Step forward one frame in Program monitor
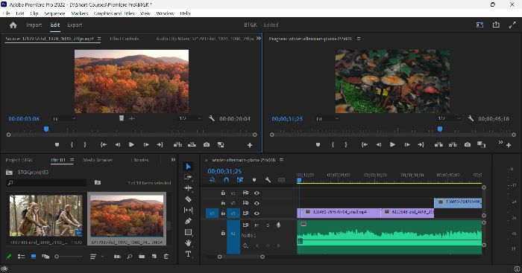This screenshot has width=522, height=273. (x=407, y=145)
